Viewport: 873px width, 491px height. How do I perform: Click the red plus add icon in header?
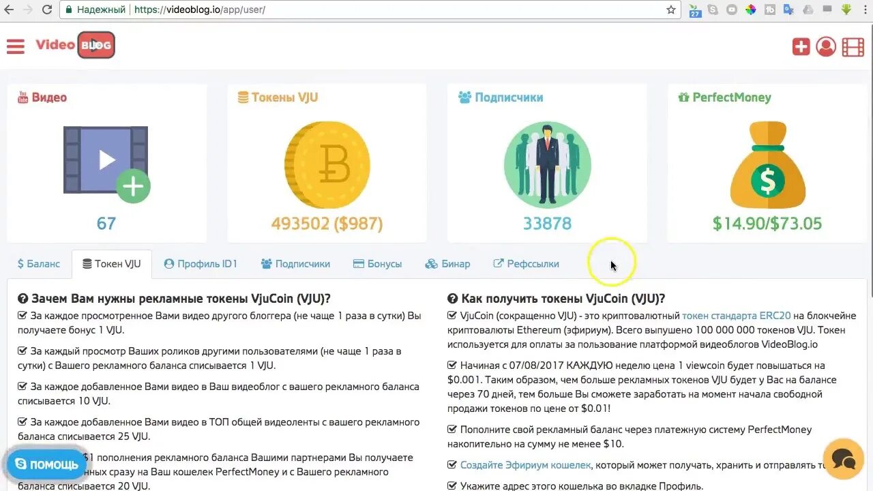(x=801, y=46)
